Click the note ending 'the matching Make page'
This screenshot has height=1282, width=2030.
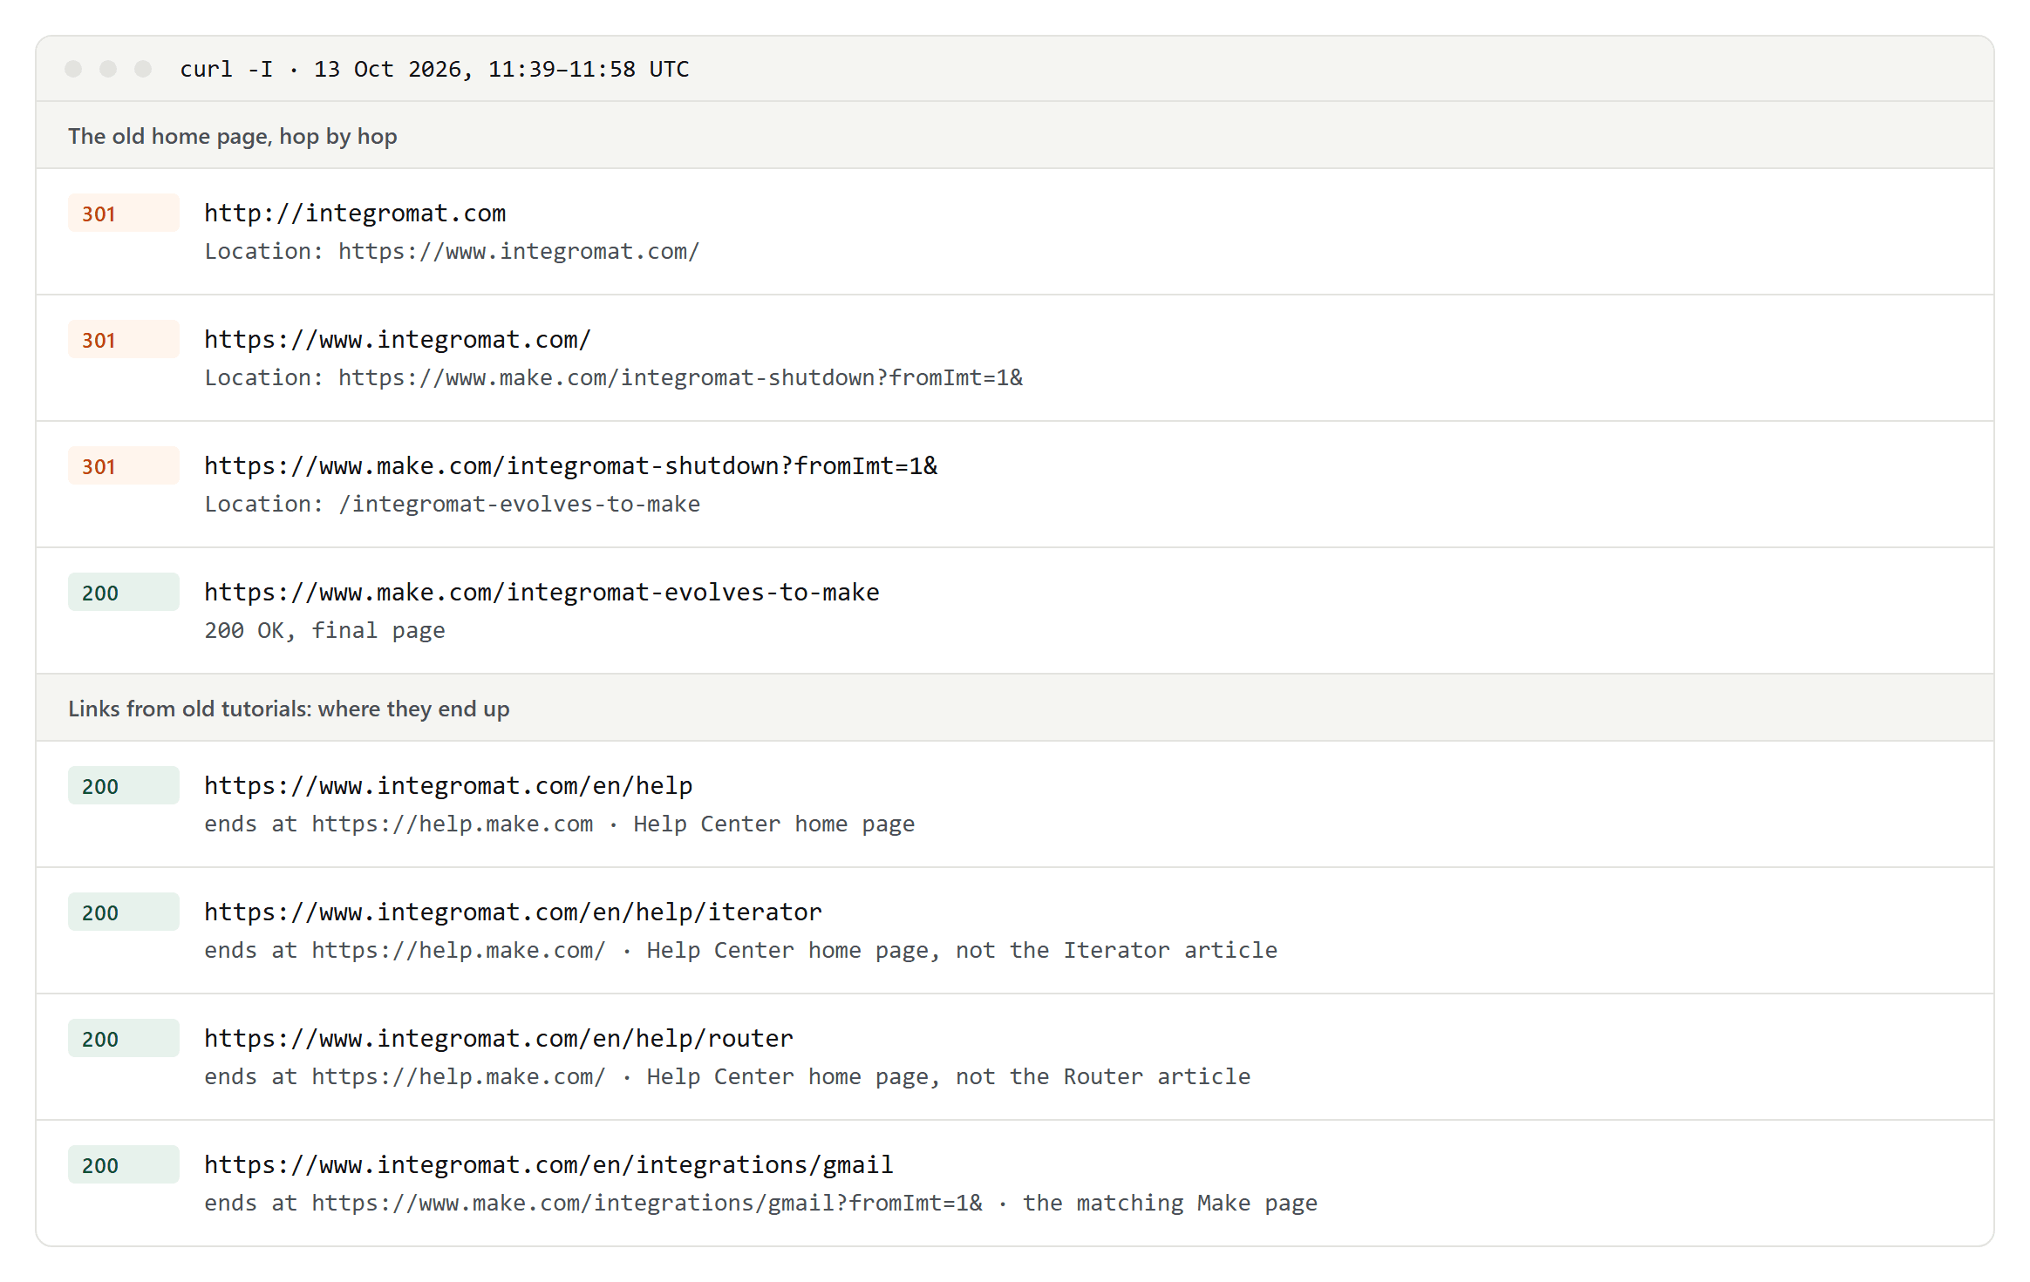click(x=760, y=1203)
